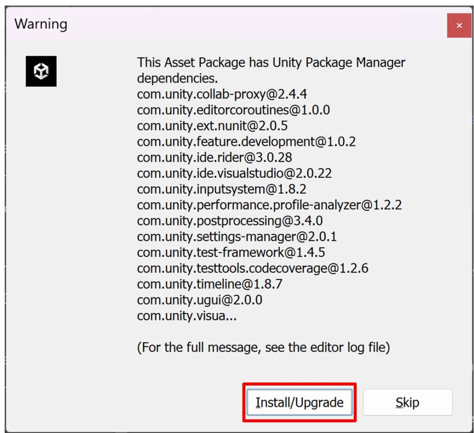Click the com.unity.testtools.codecoverage@1.2.6 entry
The height and width of the screenshot is (433, 474).
click(252, 268)
